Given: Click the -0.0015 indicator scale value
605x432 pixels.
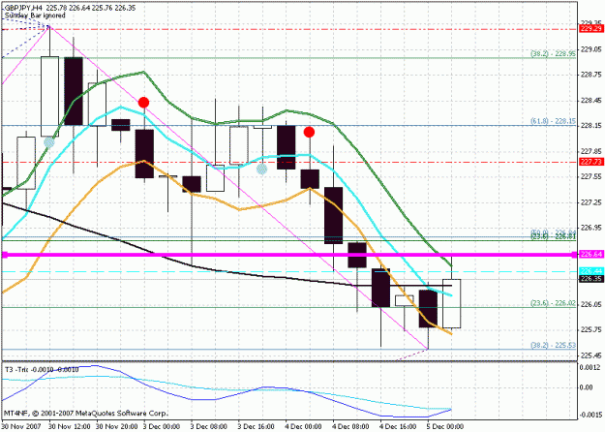Looking at the screenshot, I should [590, 415].
